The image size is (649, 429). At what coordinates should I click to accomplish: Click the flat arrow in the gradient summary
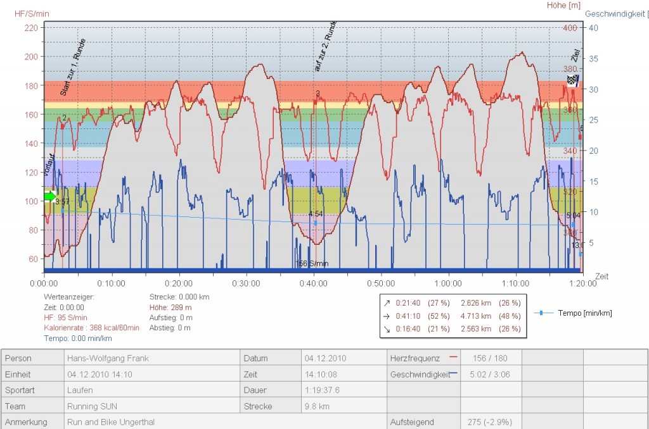coord(387,316)
